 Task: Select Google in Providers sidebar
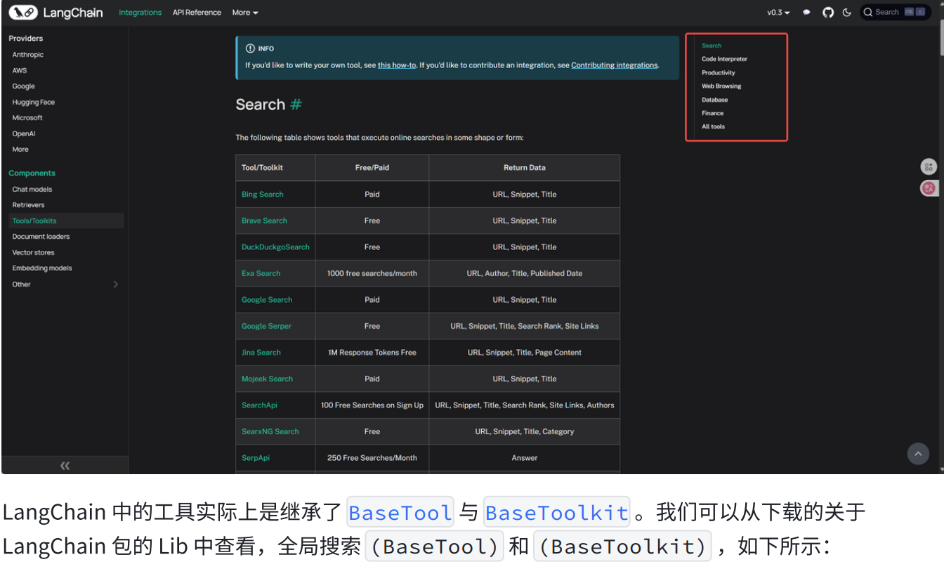click(x=23, y=86)
